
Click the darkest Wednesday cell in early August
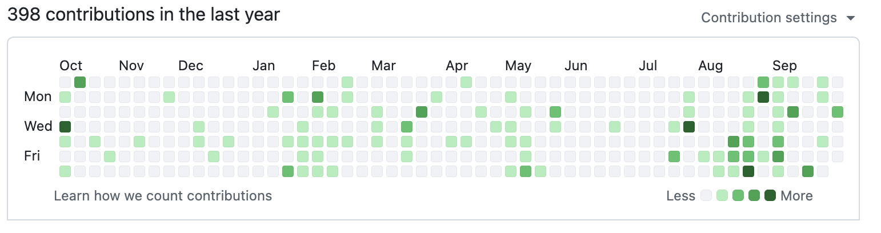(x=689, y=126)
